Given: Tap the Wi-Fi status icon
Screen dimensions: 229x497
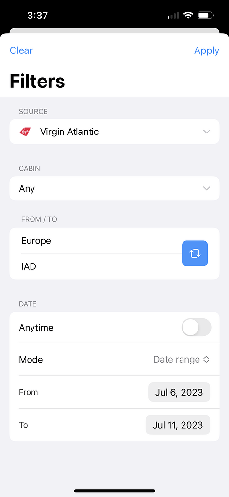Looking at the screenshot, I should pos(188,15).
